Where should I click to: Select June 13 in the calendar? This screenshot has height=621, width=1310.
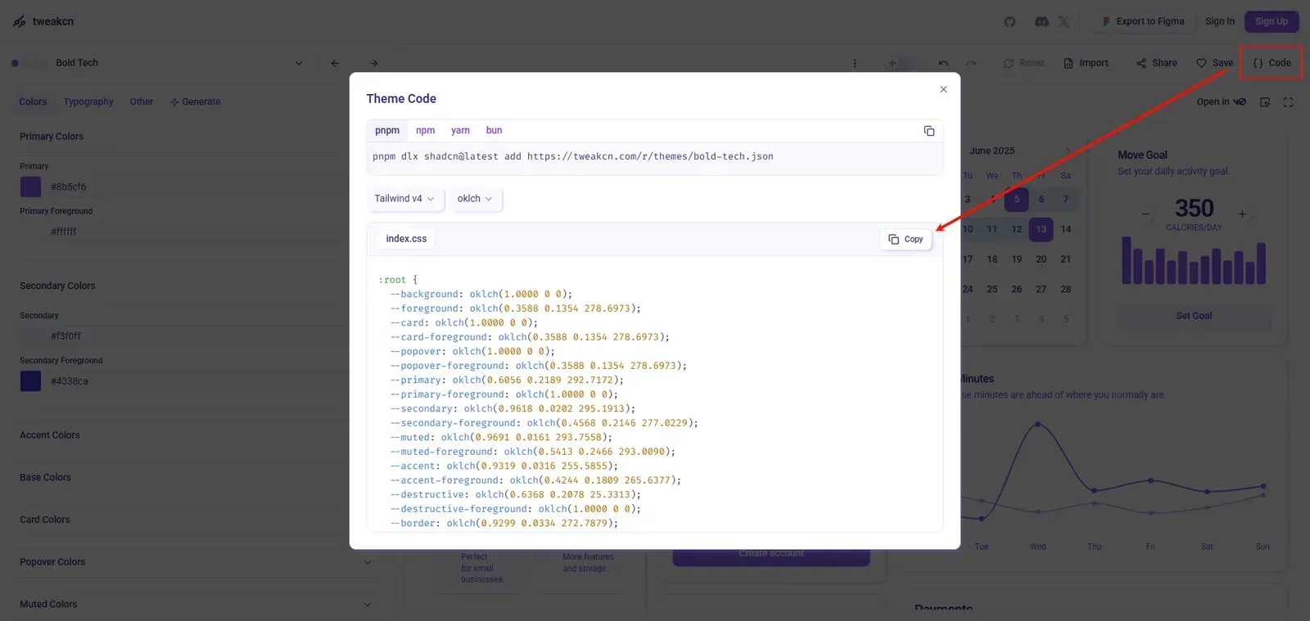tap(1041, 229)
